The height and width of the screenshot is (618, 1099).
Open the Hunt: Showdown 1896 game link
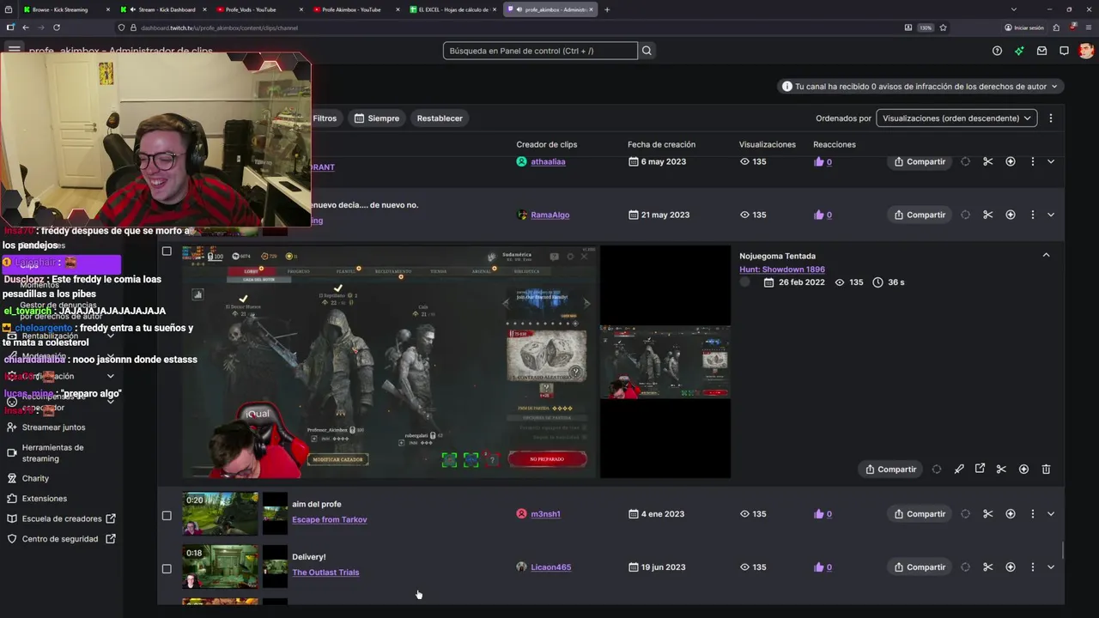782,270
